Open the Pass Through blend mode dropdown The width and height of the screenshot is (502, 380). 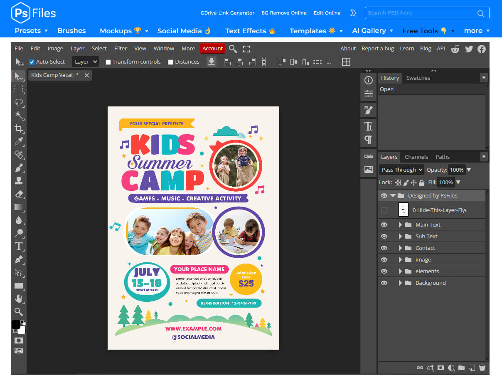pos(401,170)
